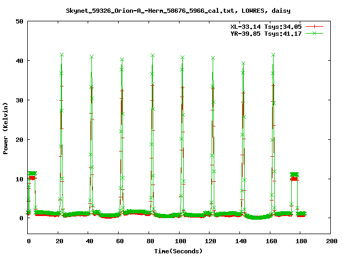Click the y-axis tick label 50
Screen dimensions: 342x256
(19, 21)
